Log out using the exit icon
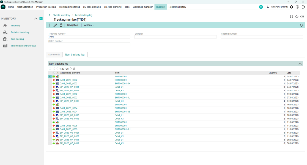This screenshot has width=307, height=165. [303, 7]
